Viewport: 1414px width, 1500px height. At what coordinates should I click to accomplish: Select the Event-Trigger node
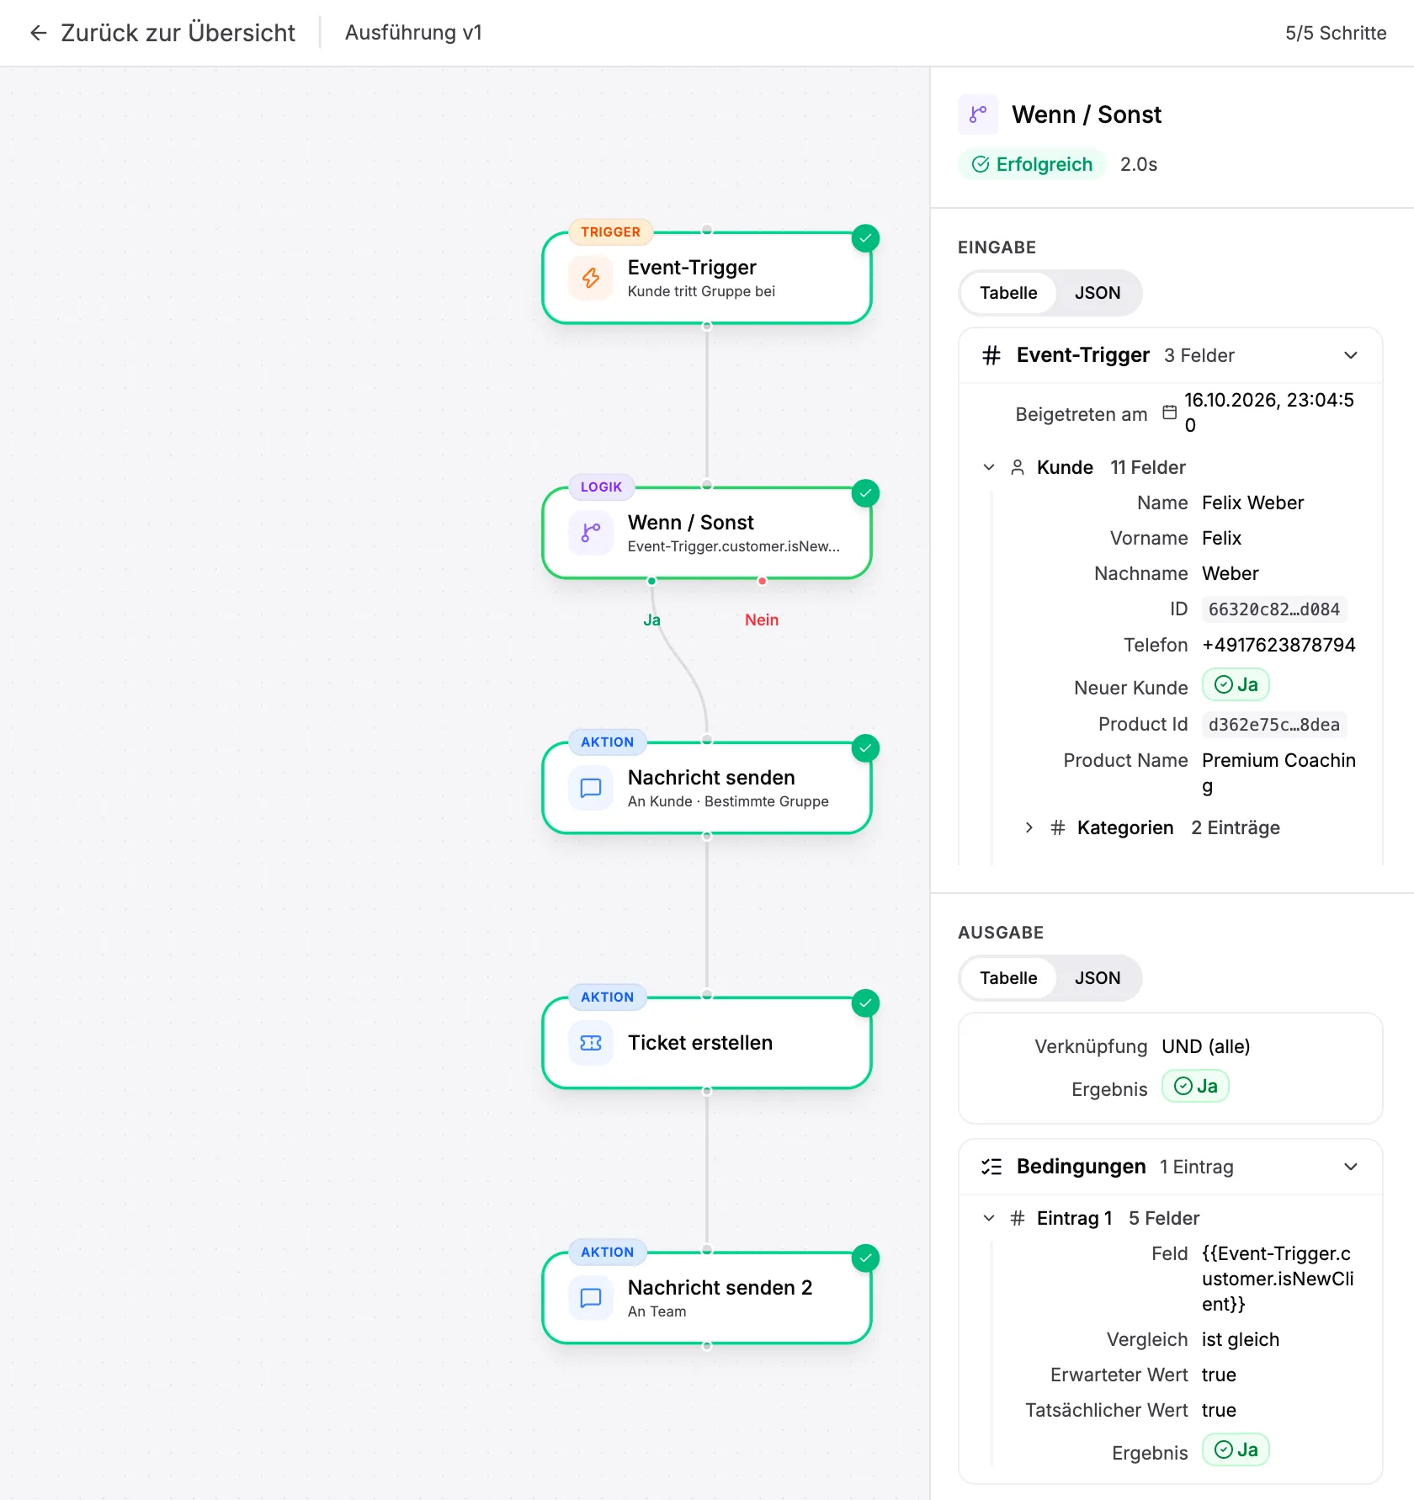(x=707, y=278)
